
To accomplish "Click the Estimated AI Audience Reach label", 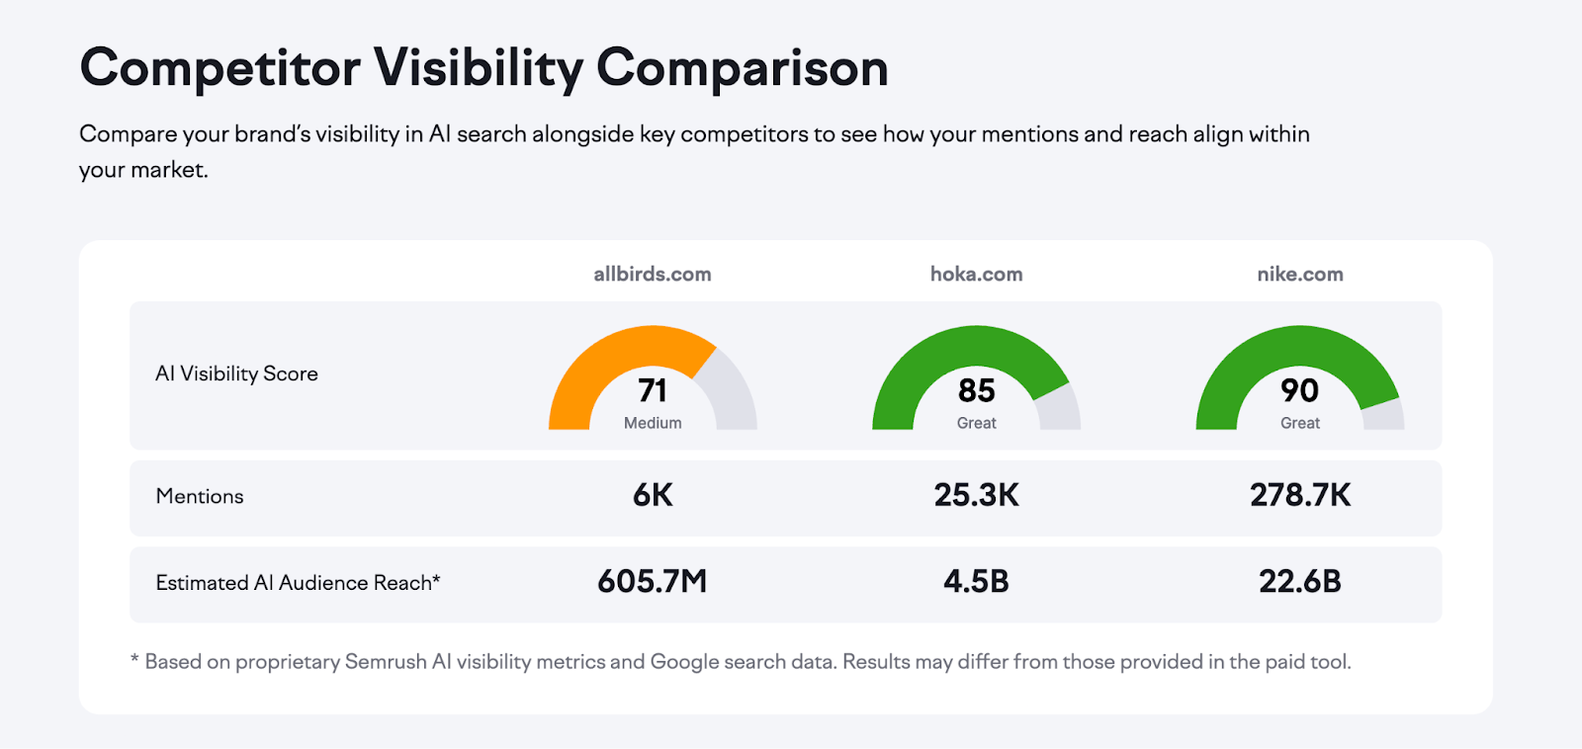I will (x=298, y=583).
